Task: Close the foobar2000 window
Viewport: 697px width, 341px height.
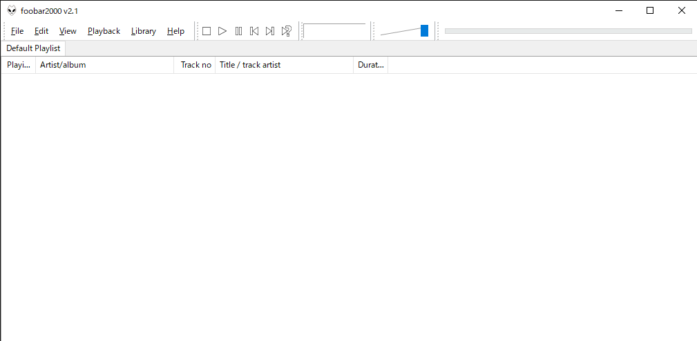Action: pos(681,10)
